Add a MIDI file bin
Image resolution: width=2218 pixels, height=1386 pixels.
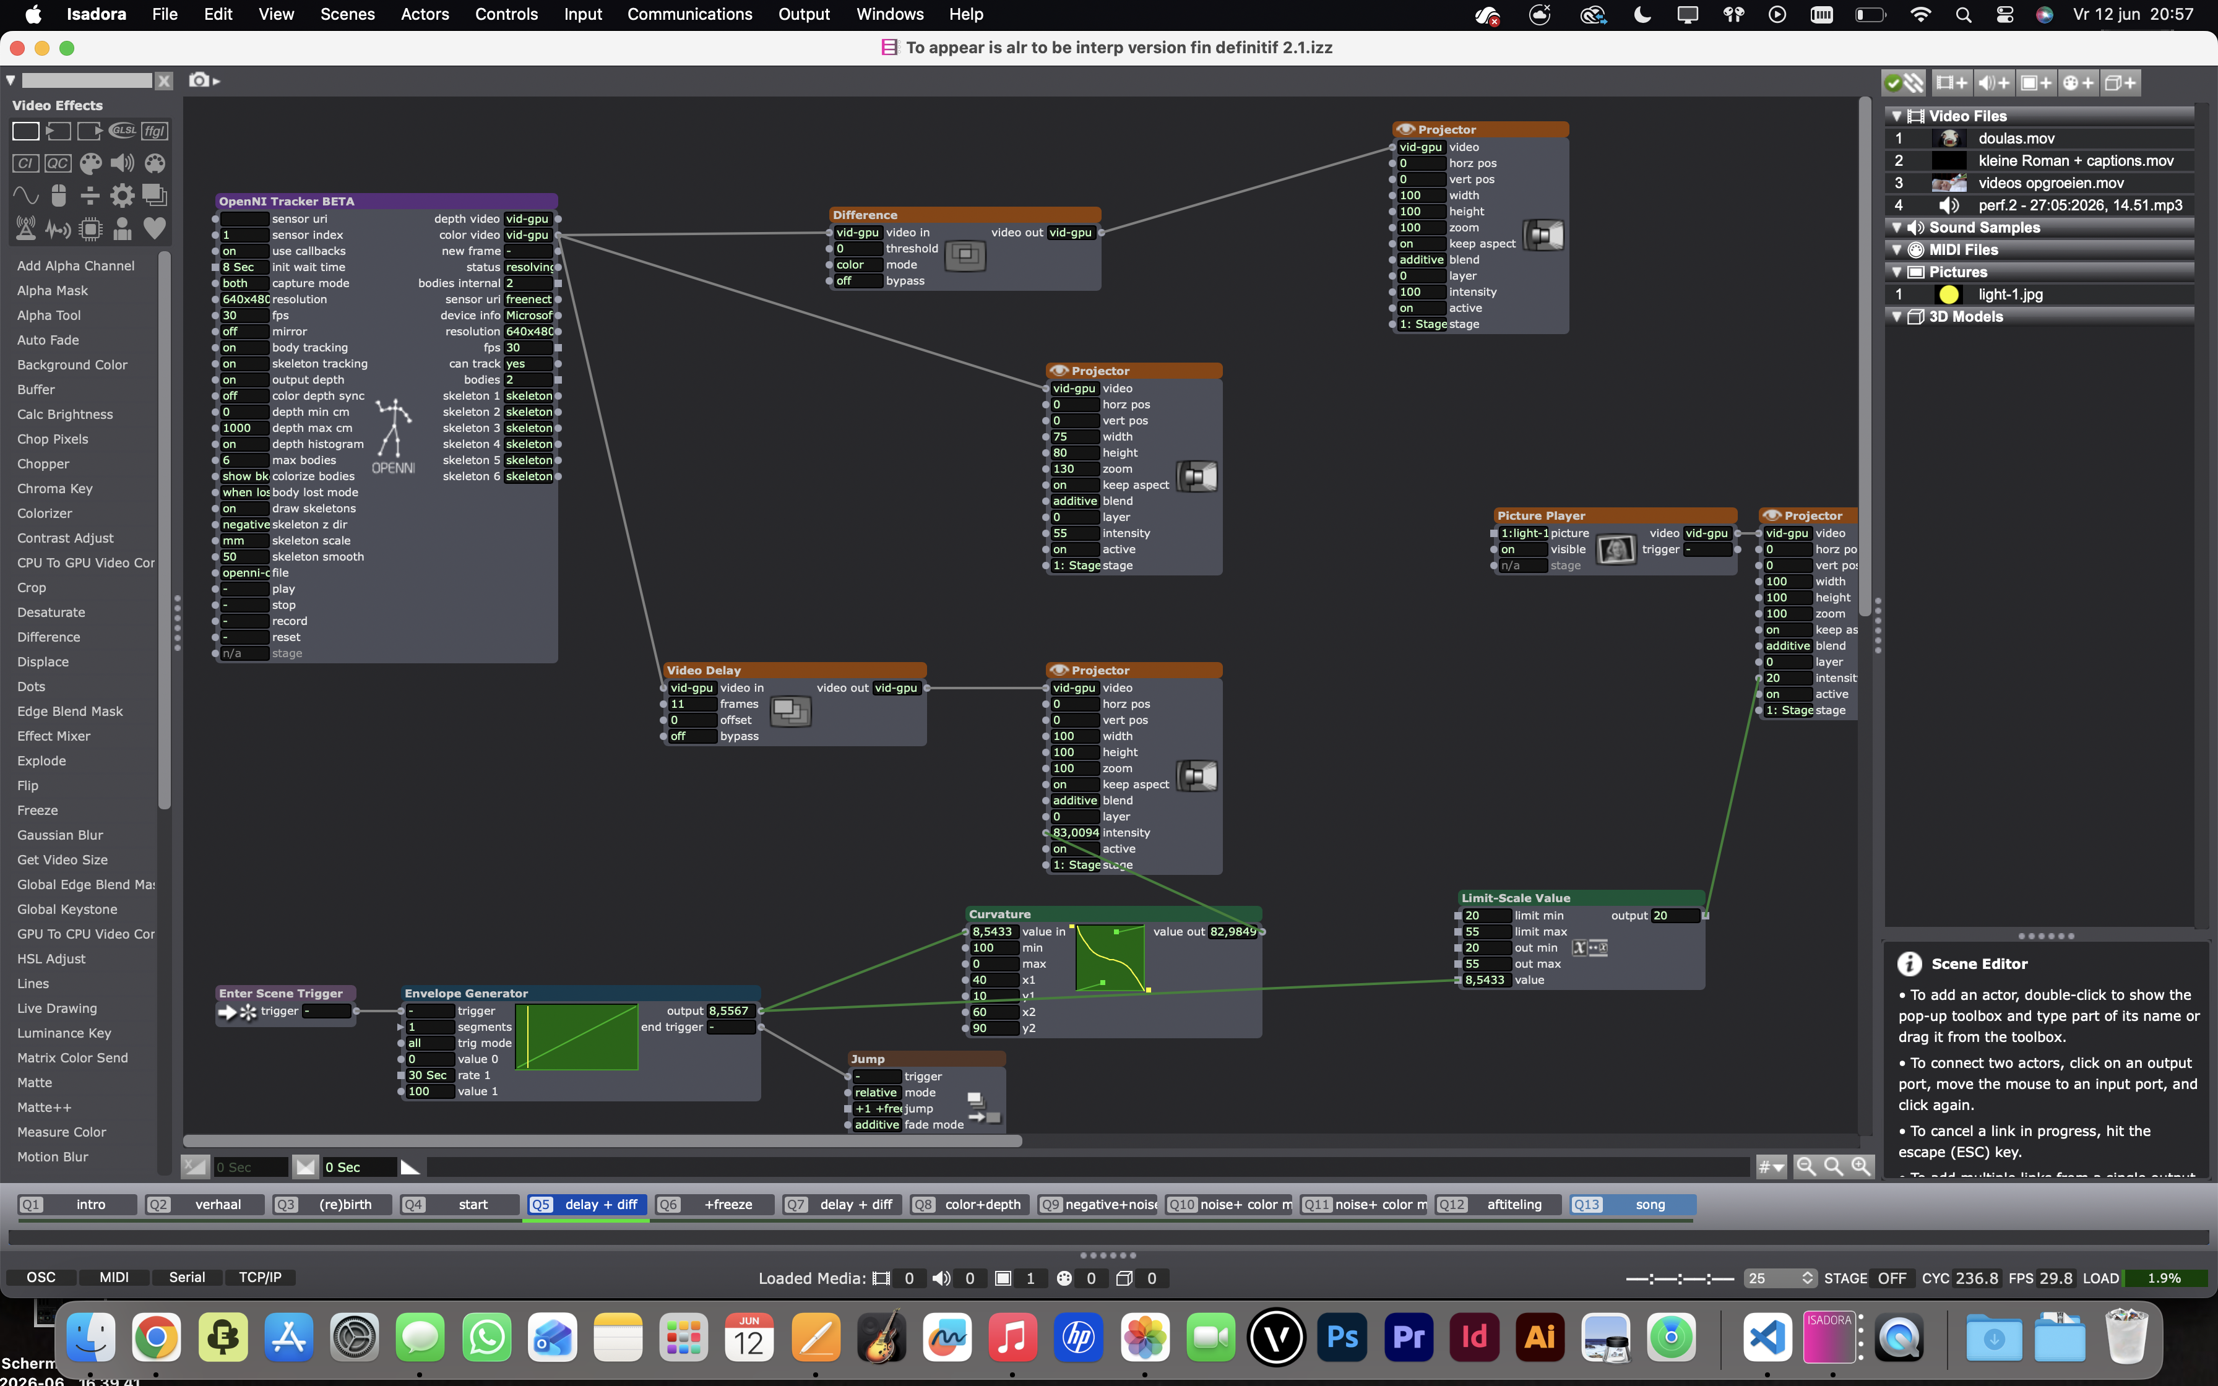(x=2079, y=82)
